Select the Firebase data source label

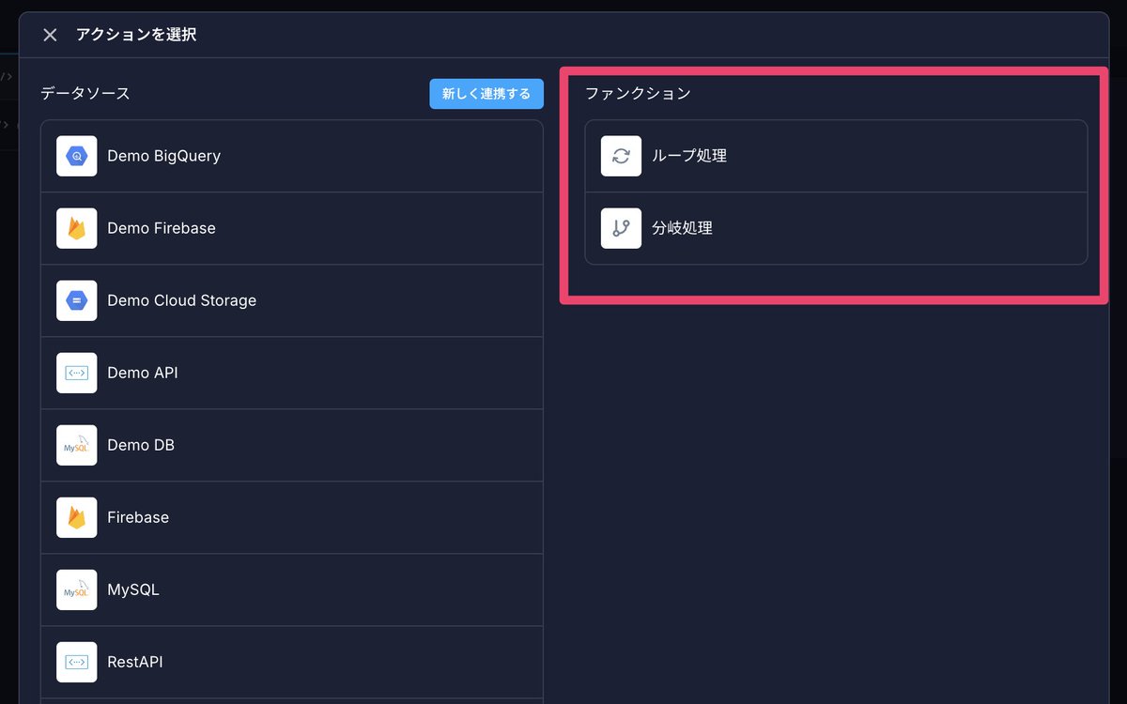138,517
